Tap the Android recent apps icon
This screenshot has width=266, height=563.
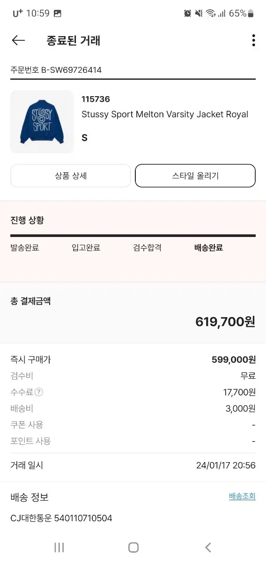coord(59,547)
